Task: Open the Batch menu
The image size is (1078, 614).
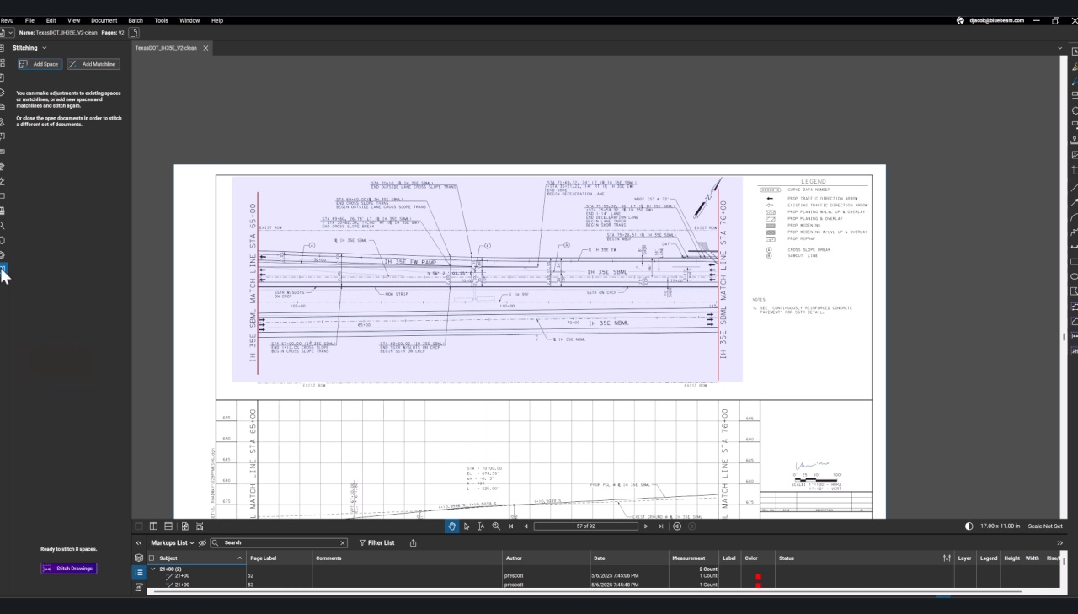Action: tap(136, 20)
